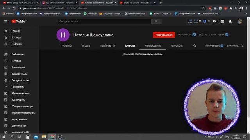
Task: Open the YouTube hamburger guide menu
Action: pyautogui.click(x=6, y=21)
